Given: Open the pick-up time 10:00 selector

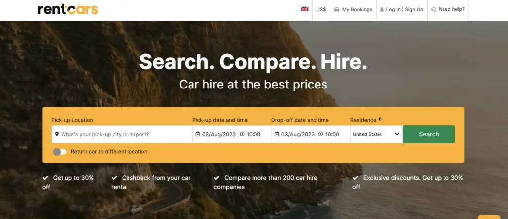Looking at the screenshot, I should 254,134.
